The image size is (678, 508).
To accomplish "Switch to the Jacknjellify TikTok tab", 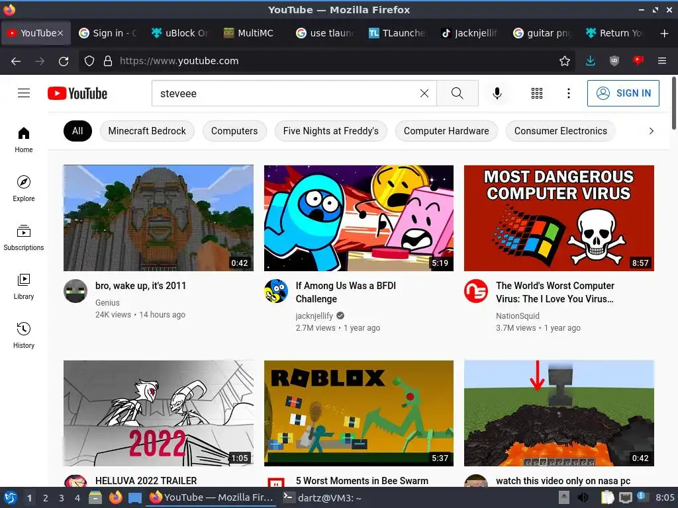I will (469, 33).
